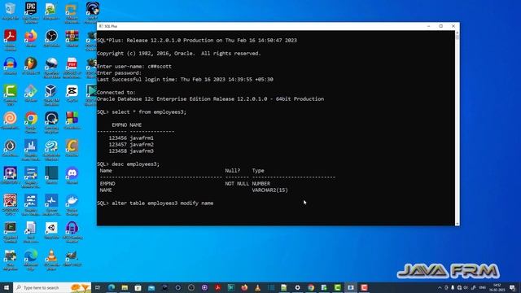Screen dimensions: 521x293
Task: Open Adobe Acrobat Reader desktop shortcut
Action: tap(10, 39)
